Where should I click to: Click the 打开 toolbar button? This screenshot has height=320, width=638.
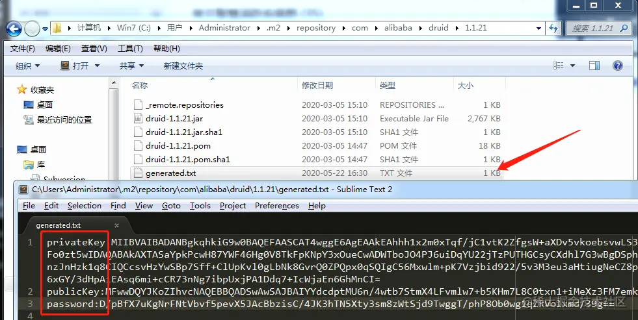(75, 66)
